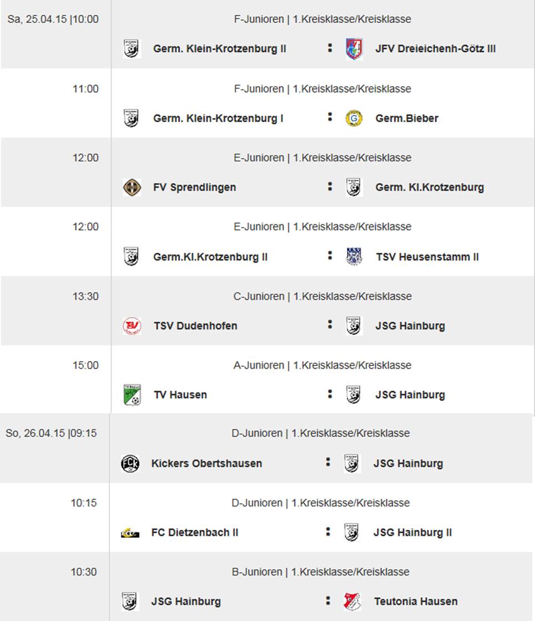Click the A-Junioren league header
Image resolution: width=535 pixels, height=621 pixels.
pyautogui.click(x=322, y=365)
